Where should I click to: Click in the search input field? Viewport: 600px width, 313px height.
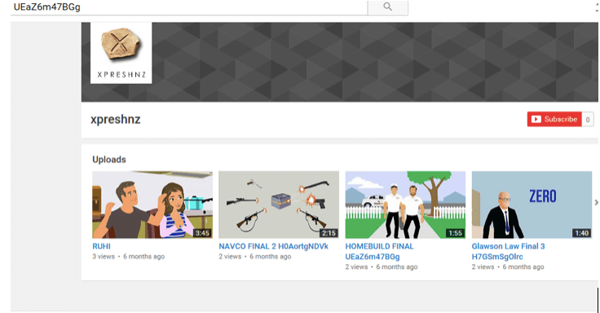click(x=189, y=7)
